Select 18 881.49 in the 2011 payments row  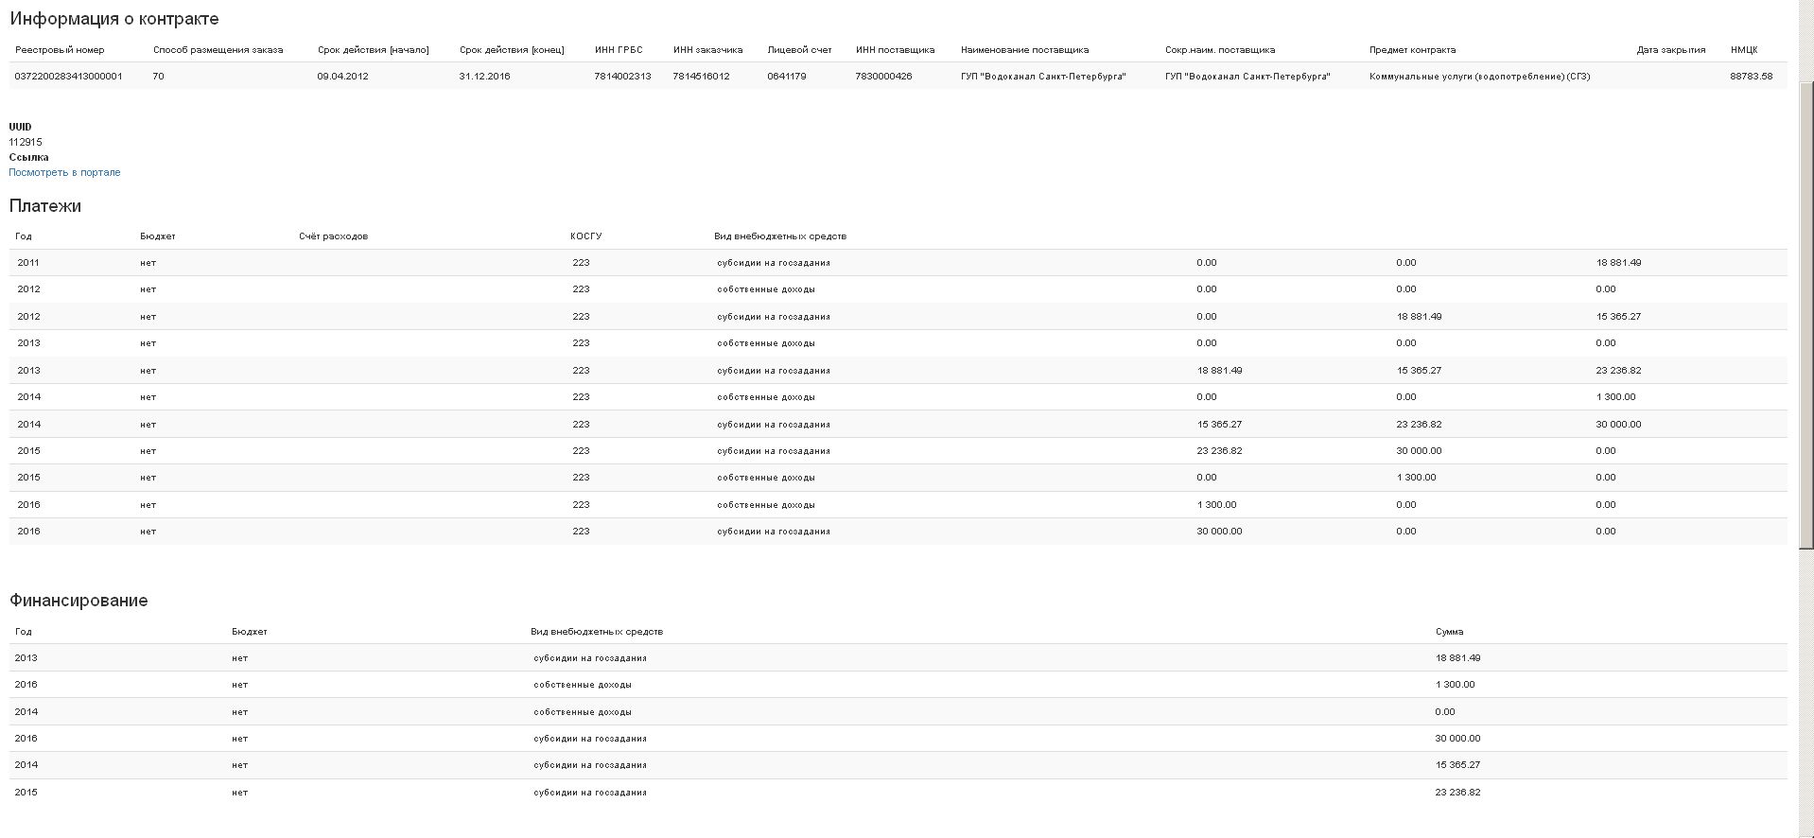point(1618,263)
